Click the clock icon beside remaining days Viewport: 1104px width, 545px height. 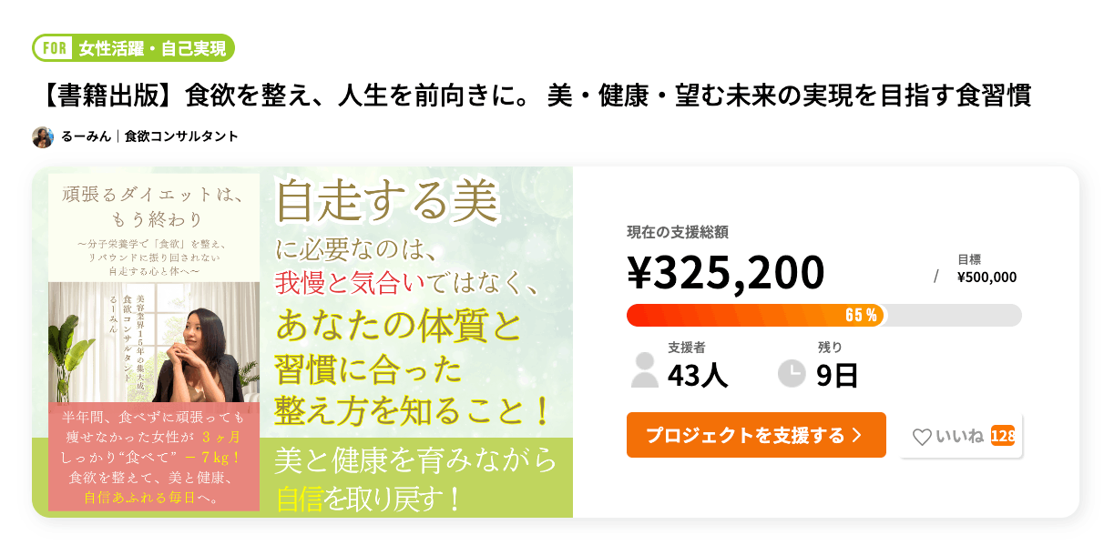click(792, 373)
